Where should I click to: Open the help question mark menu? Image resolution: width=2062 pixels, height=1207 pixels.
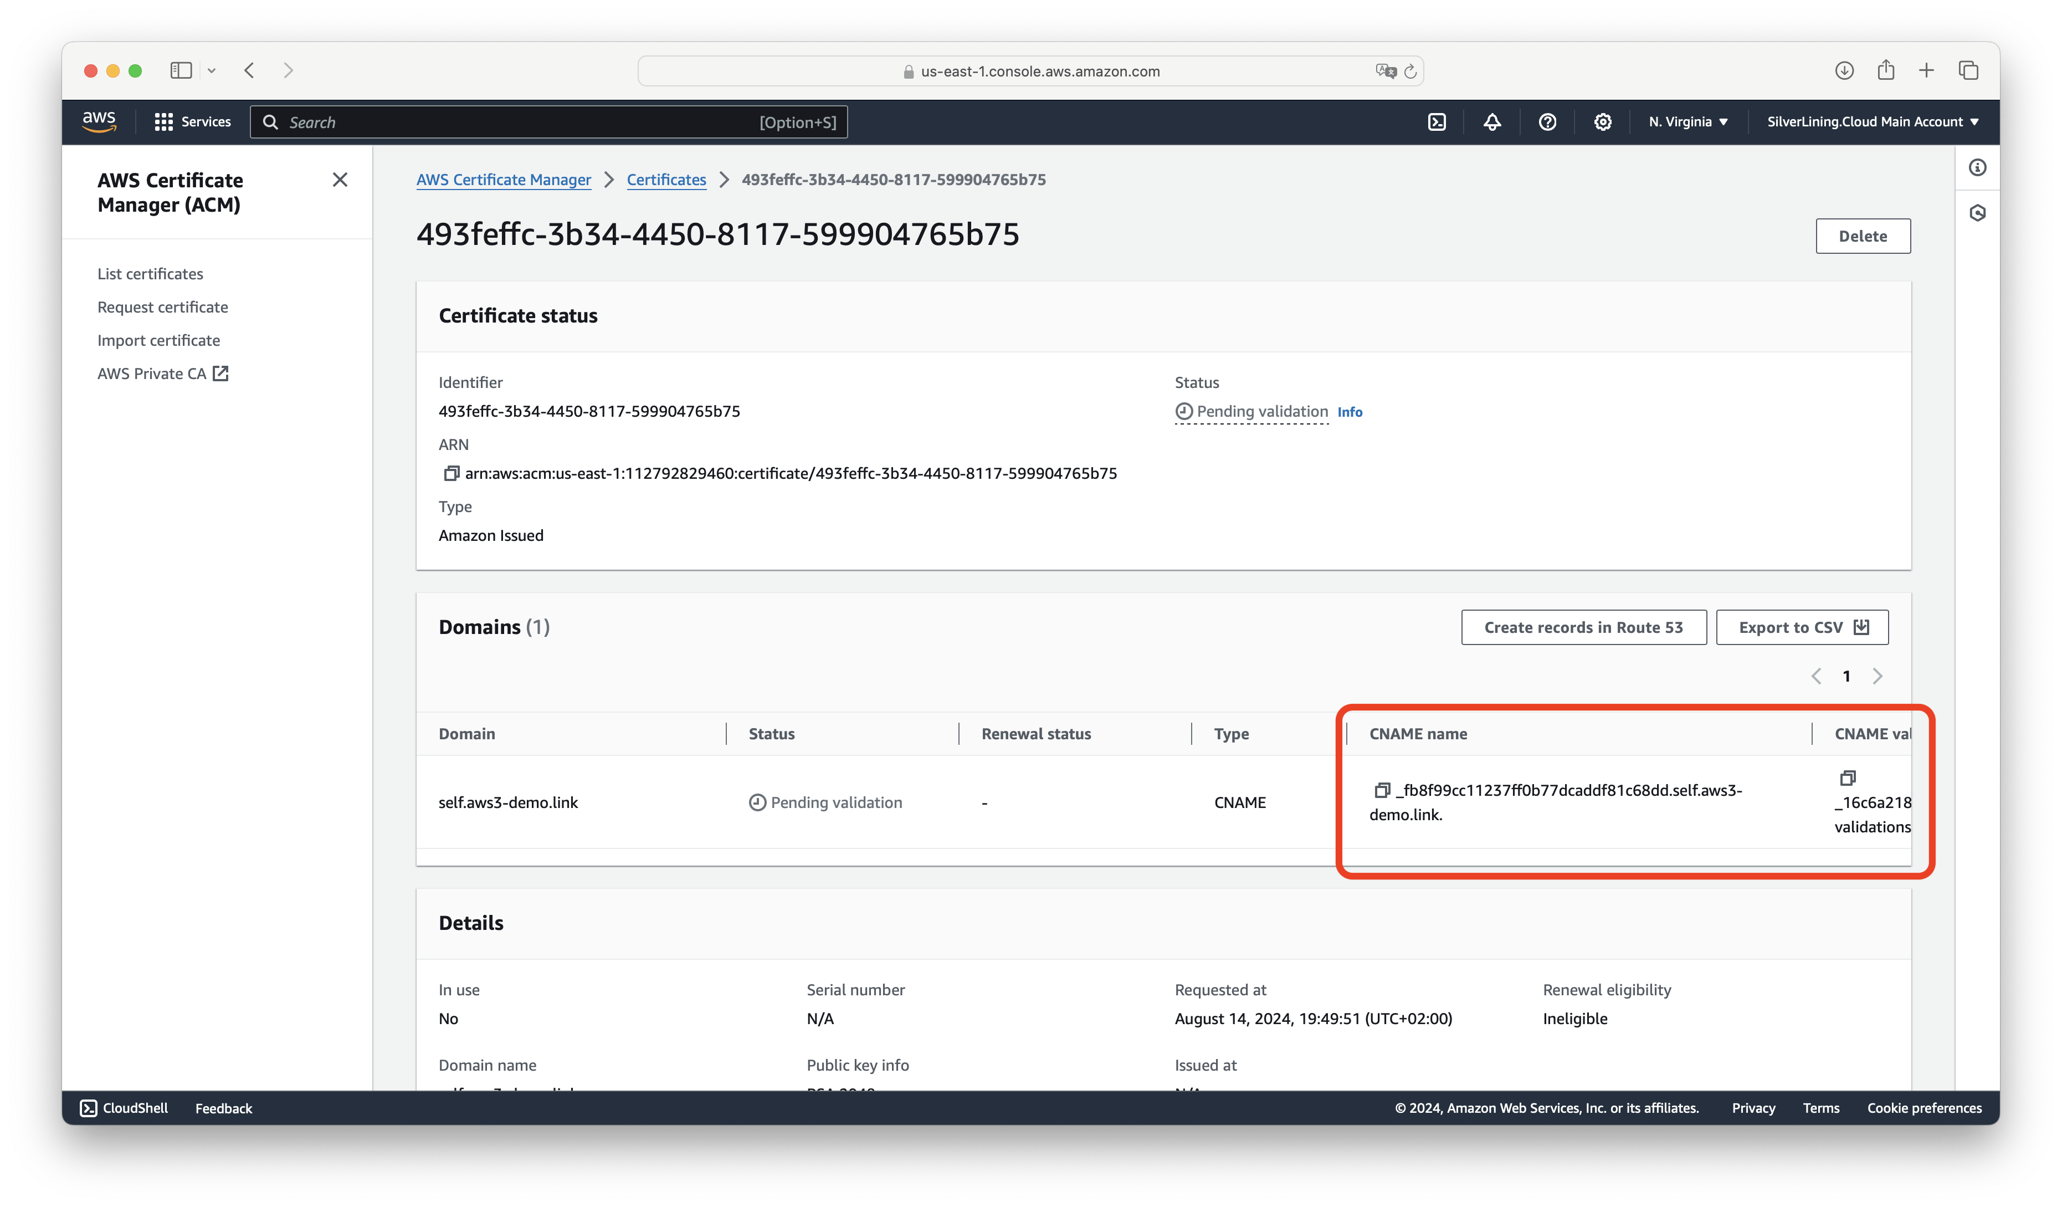(1547, 122)
